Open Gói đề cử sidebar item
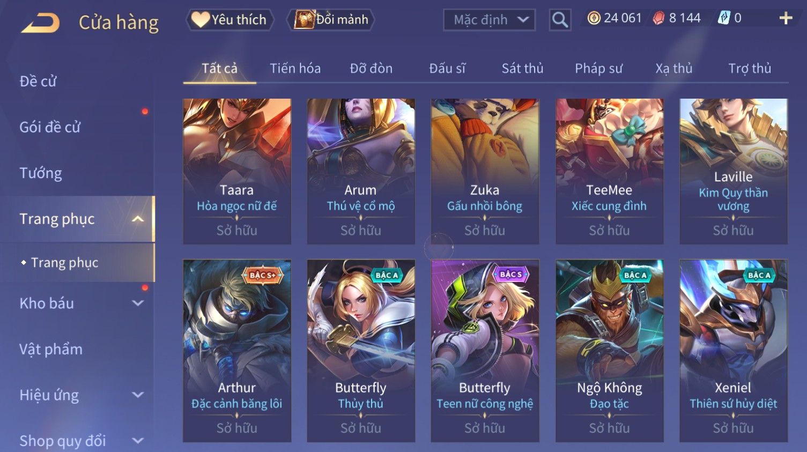The width and height of the screenshot is (807, 452). tap(50, 127)
